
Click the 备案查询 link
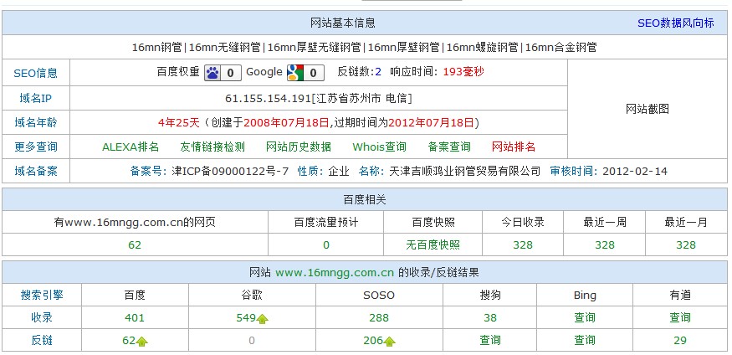pos(449,147)
